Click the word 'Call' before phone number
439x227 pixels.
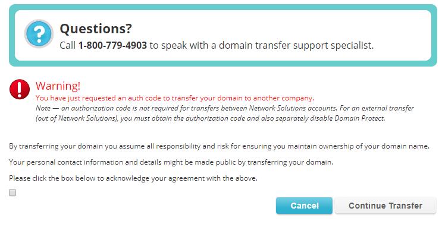[x=67, y=45]
